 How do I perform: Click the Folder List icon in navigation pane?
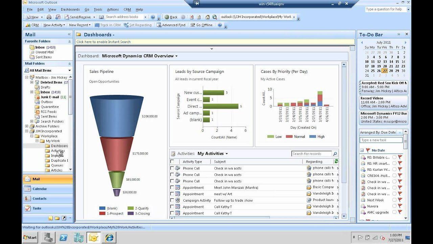point(57,218)
